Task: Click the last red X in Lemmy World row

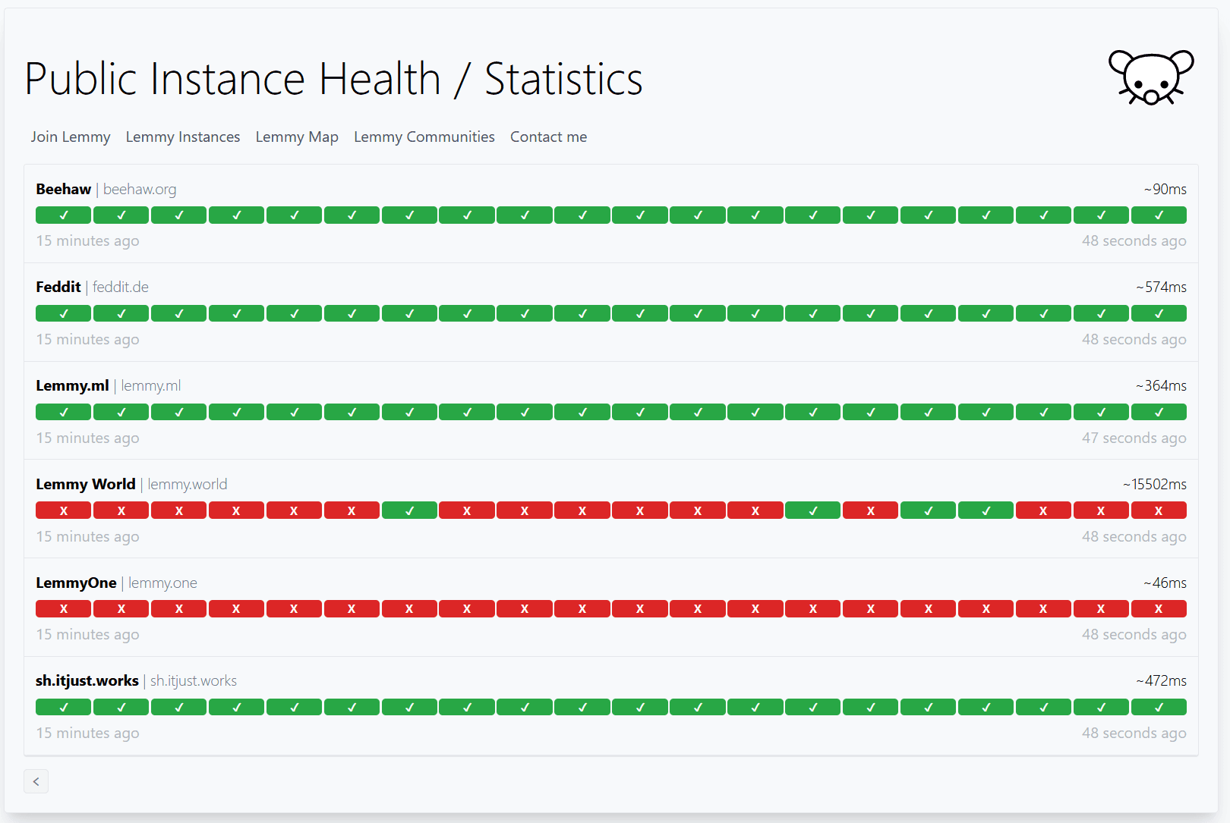Action: [x=1159, y=510]
